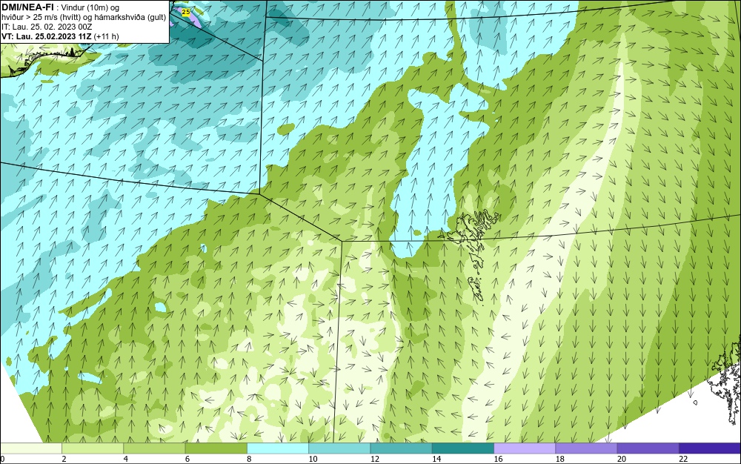This screenshot has height=464, width=741.
Task: Click the "12" tick label on the color scale
Action: coord(375,459)
